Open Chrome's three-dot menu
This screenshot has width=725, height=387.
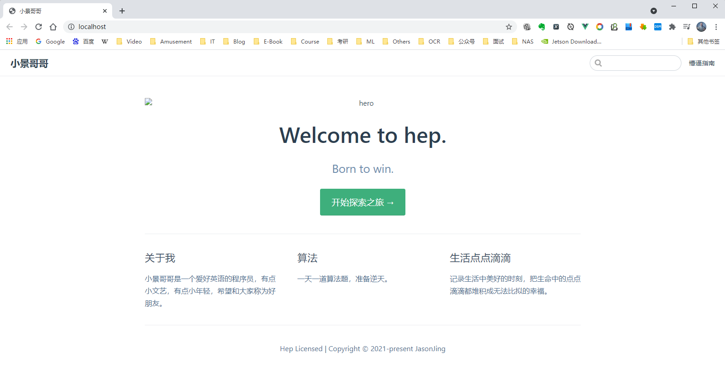(x=716, y=27)
